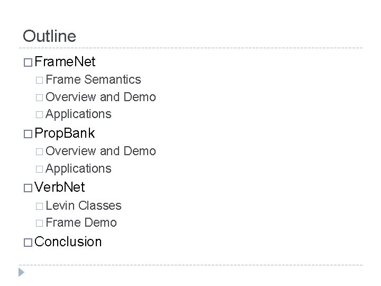Click the square bullet beside Conclusion
Screen dimensions: 381x286
[x=28, y=243]
